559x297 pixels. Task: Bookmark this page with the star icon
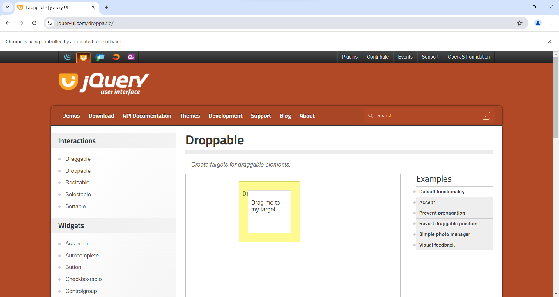[x=520, y=23]
